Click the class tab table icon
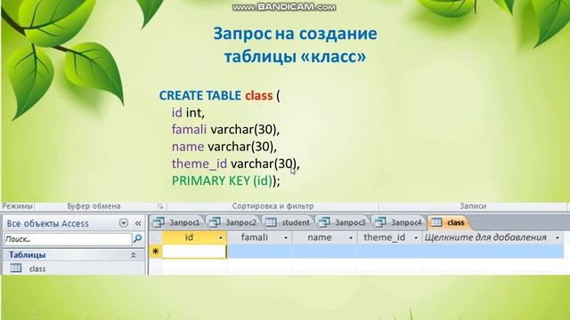The height and width of the screenshot is (320, 570). click(436, 222)
